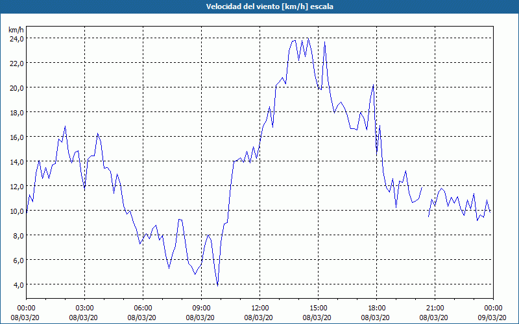
Task: Click the early-morning wind peak near 02:00
Action: click(66, 126)
